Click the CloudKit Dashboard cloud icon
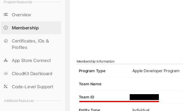 pyautogui.click(x=6, y=74)
